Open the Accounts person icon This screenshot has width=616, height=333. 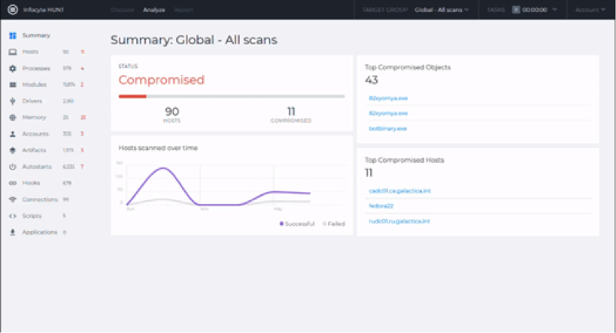pyautogui.click(x=12, y=133)
